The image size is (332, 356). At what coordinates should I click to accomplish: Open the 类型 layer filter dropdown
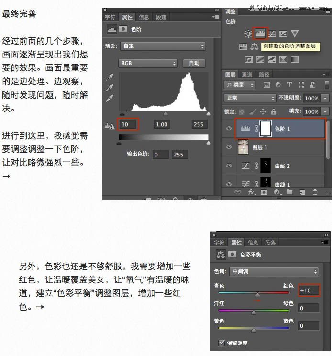click(x=240, y=85)
